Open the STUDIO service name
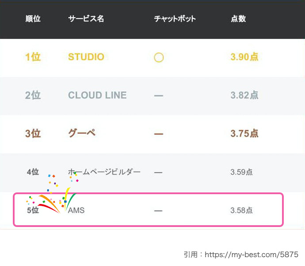The height and width of the screenshot is (266, 305). tap(86, 57)
